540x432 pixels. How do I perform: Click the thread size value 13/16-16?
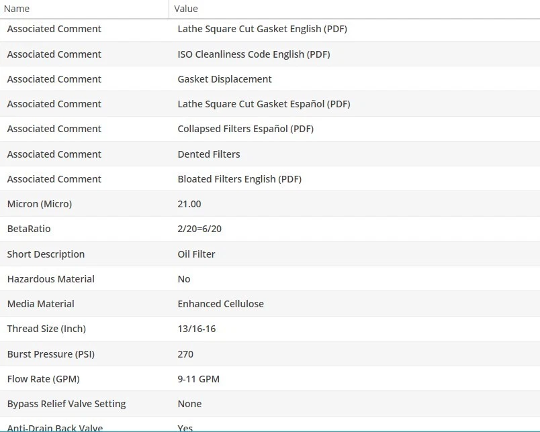[196, 329]
